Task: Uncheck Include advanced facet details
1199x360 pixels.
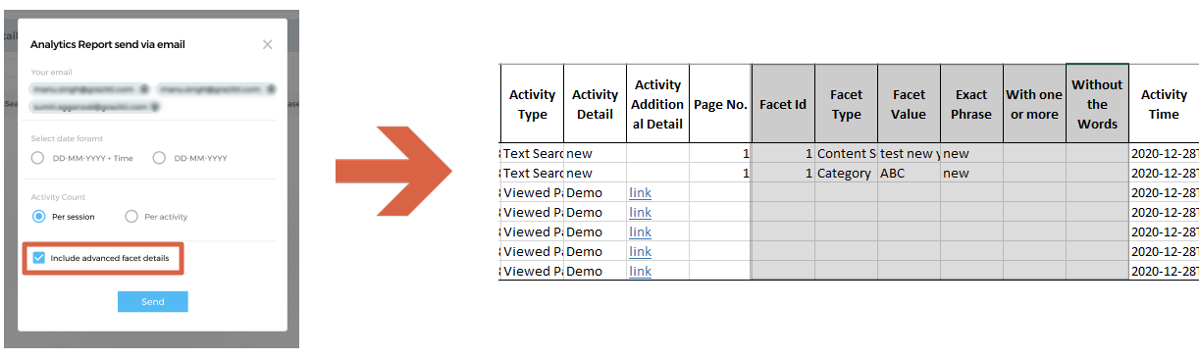Action: coord(38,258)
